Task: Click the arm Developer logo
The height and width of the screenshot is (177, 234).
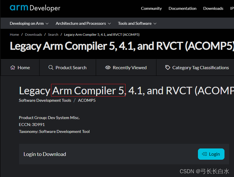Action: (x=35, y=8)
